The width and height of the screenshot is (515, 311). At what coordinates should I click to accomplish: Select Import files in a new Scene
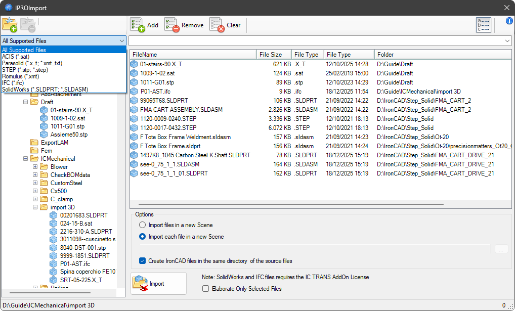coord(143,225)
